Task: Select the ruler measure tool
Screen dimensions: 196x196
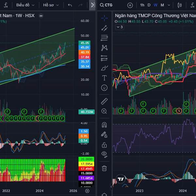Action: point(104,101)
